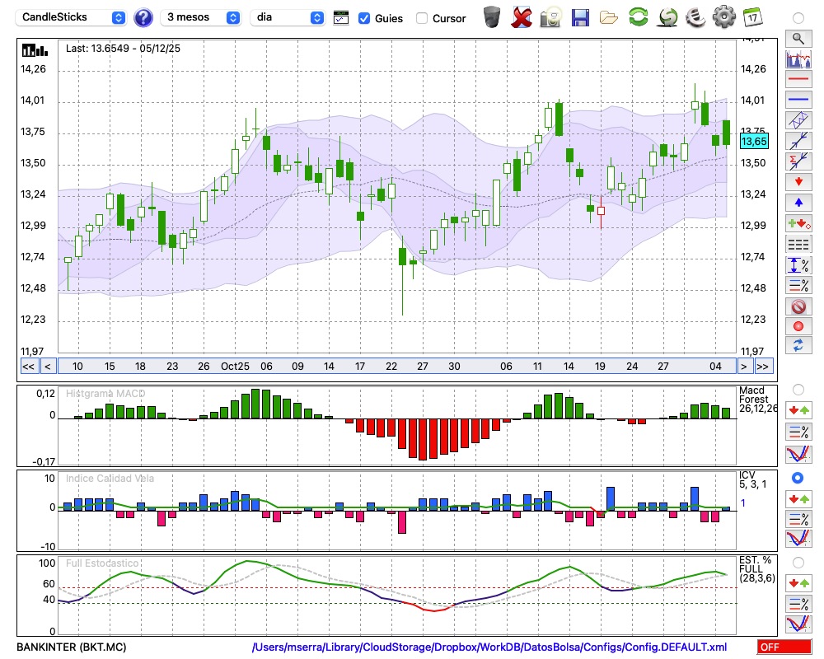824x659 pixels.
Task: Select the red horizontal line tool
Action: [798, 79]
